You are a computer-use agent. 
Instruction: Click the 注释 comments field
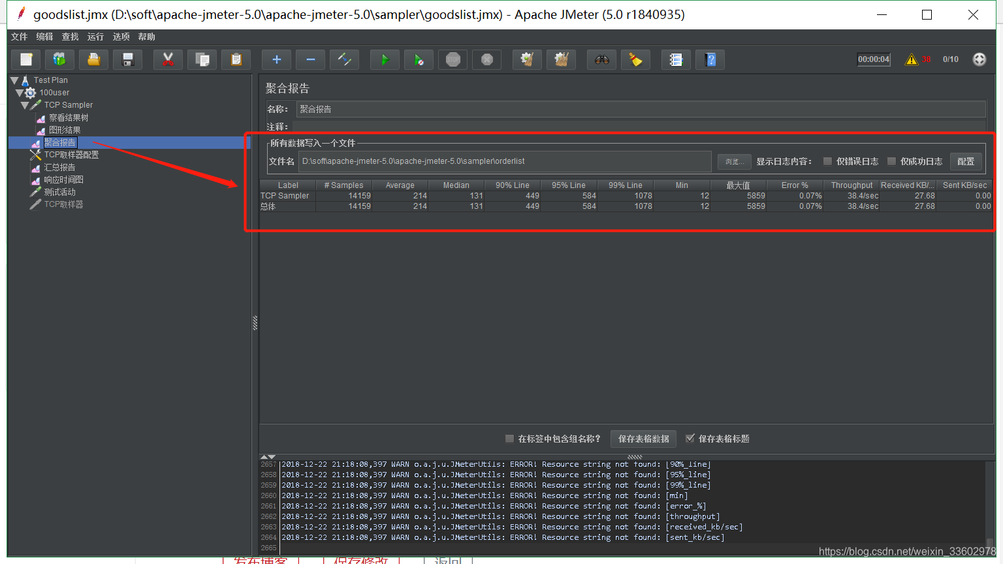click(x=641, y=126)
